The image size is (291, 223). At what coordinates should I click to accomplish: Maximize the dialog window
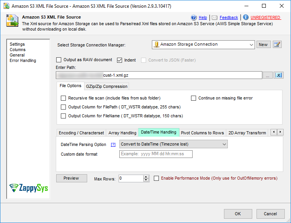pyautogui.click(x=264, y=6)
